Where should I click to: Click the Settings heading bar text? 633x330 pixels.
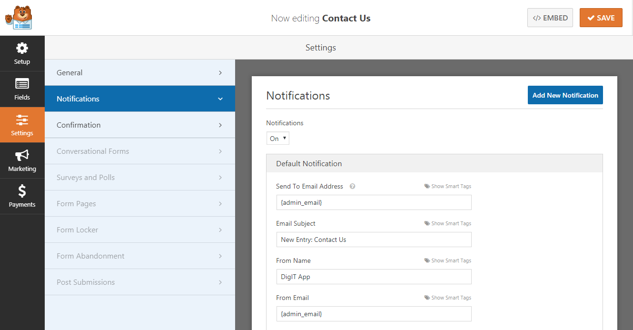(x=321, y=48)
